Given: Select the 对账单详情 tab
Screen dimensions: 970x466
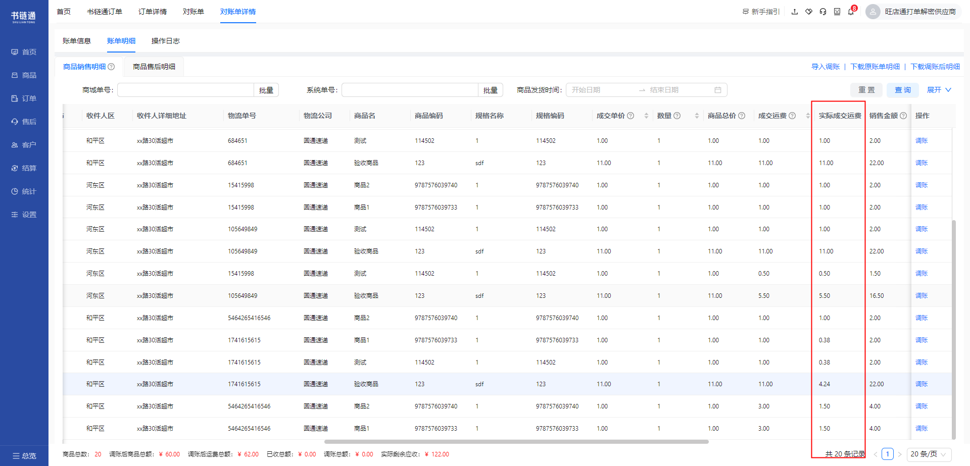Looking at the screenshot, I should [x=238, y=12].
